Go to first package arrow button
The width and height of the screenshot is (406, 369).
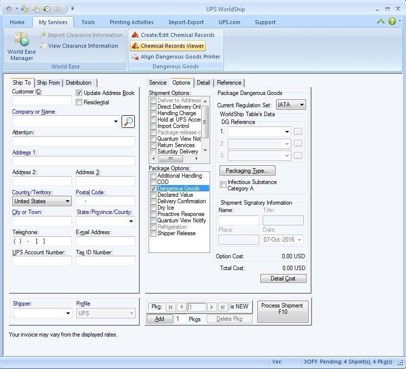pyautogui.click(x=170, y=307)
